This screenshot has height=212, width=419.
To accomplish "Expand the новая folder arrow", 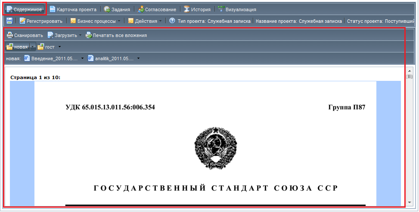I will coord(33,47).
